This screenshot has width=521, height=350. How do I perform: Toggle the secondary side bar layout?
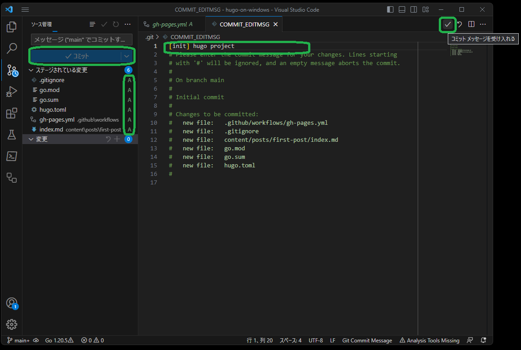(414, 9)
